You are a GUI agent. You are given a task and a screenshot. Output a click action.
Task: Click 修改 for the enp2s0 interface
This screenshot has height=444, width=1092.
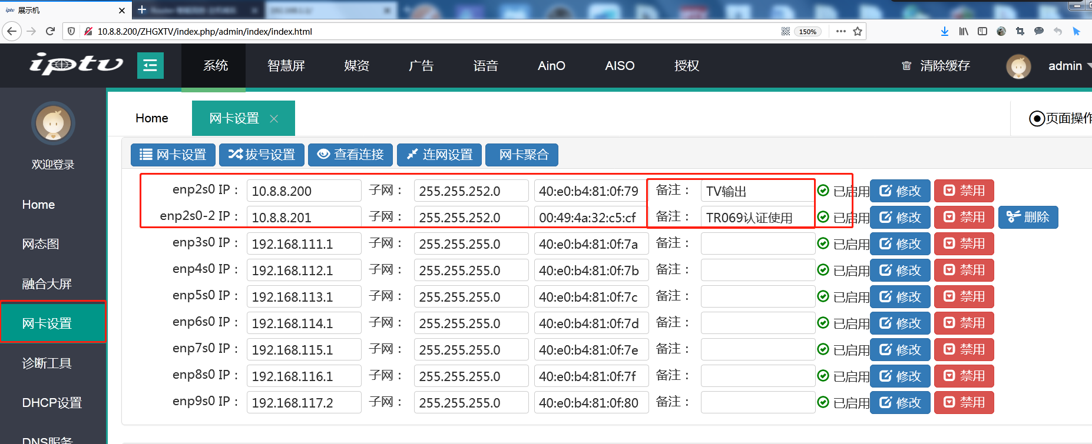coord(899,191)
